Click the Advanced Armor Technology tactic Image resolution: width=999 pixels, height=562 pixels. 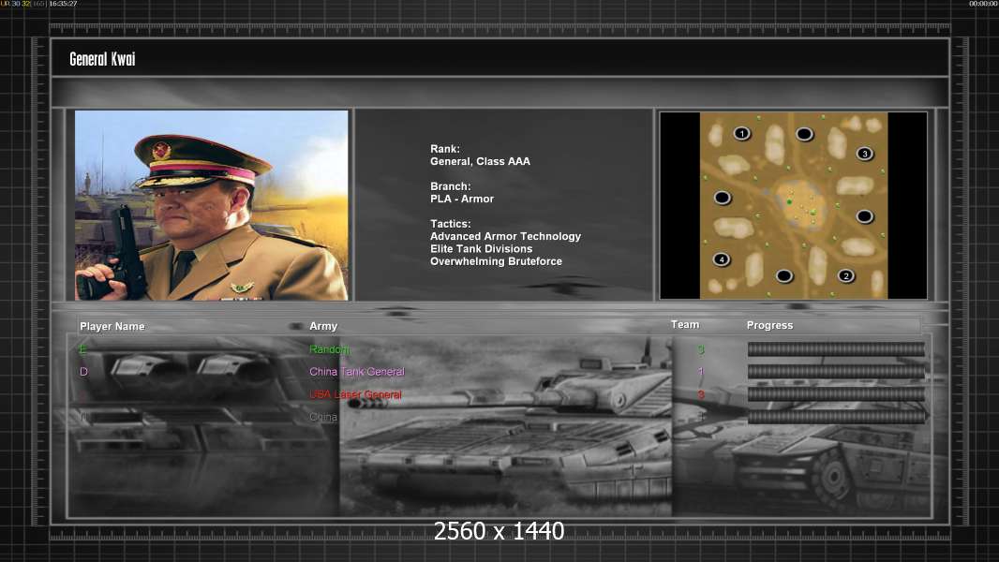coord(505,236)
